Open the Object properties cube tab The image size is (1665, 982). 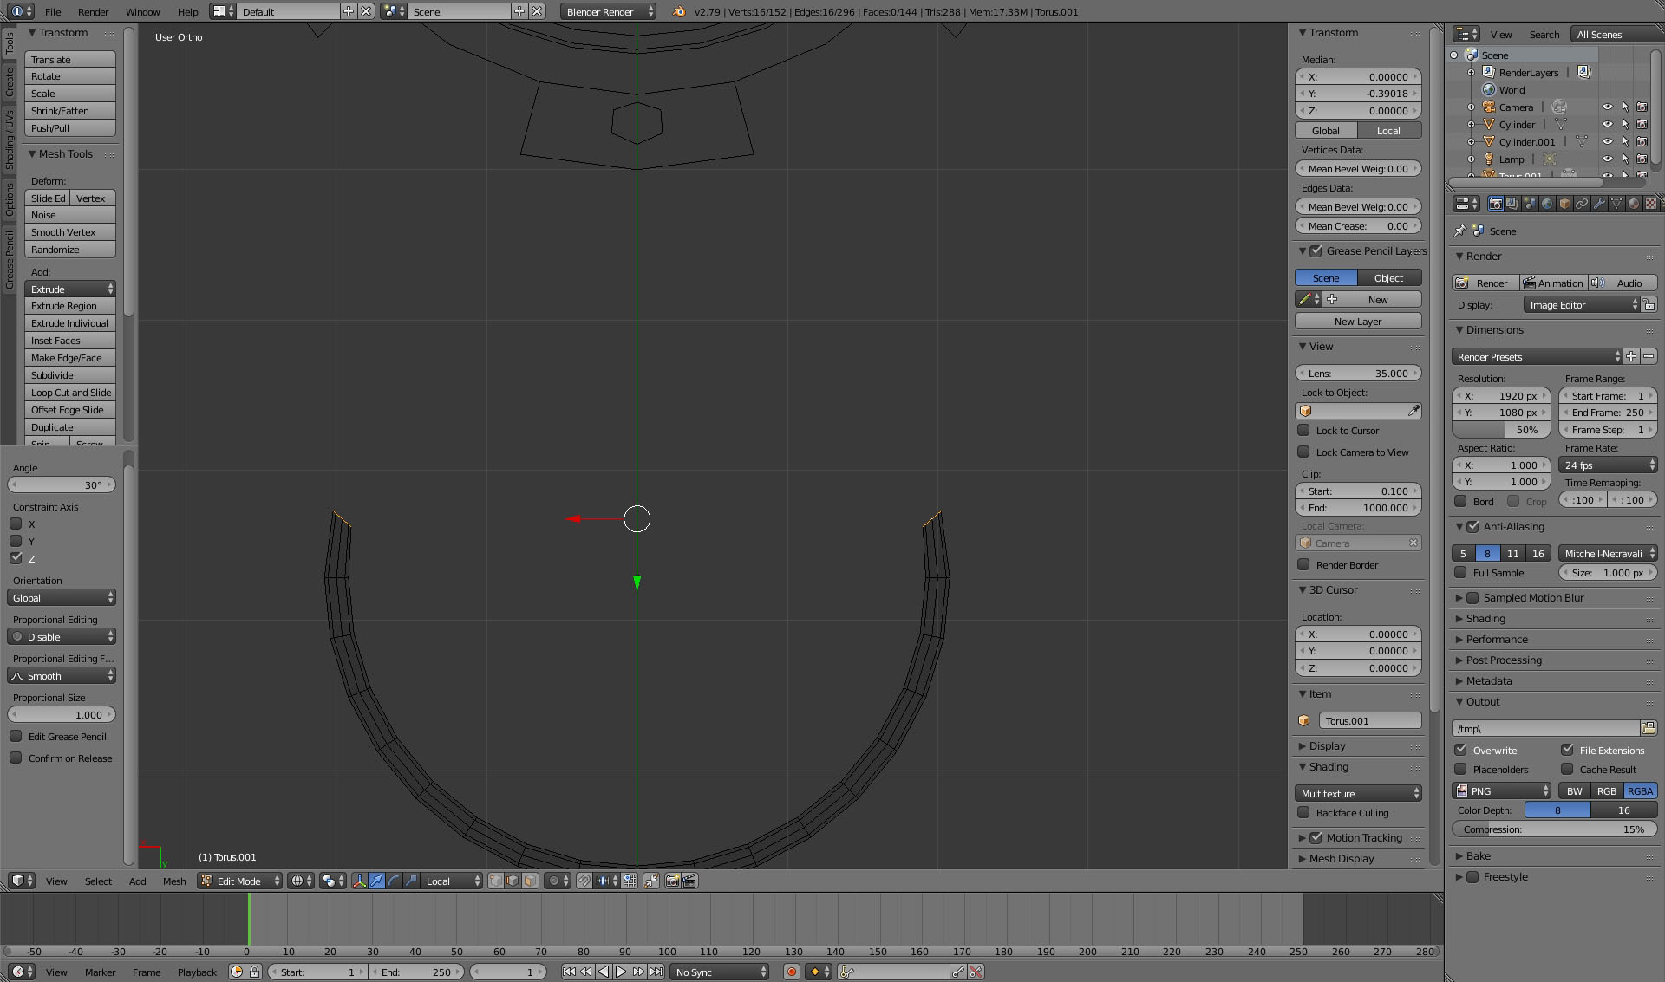pos(1564,204)
